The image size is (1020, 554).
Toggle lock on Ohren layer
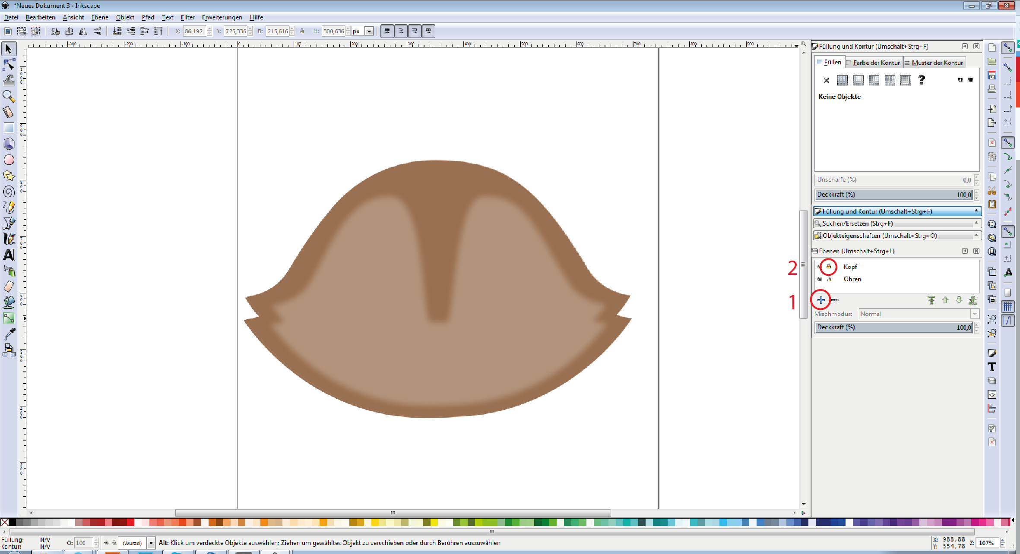point(829,279)
